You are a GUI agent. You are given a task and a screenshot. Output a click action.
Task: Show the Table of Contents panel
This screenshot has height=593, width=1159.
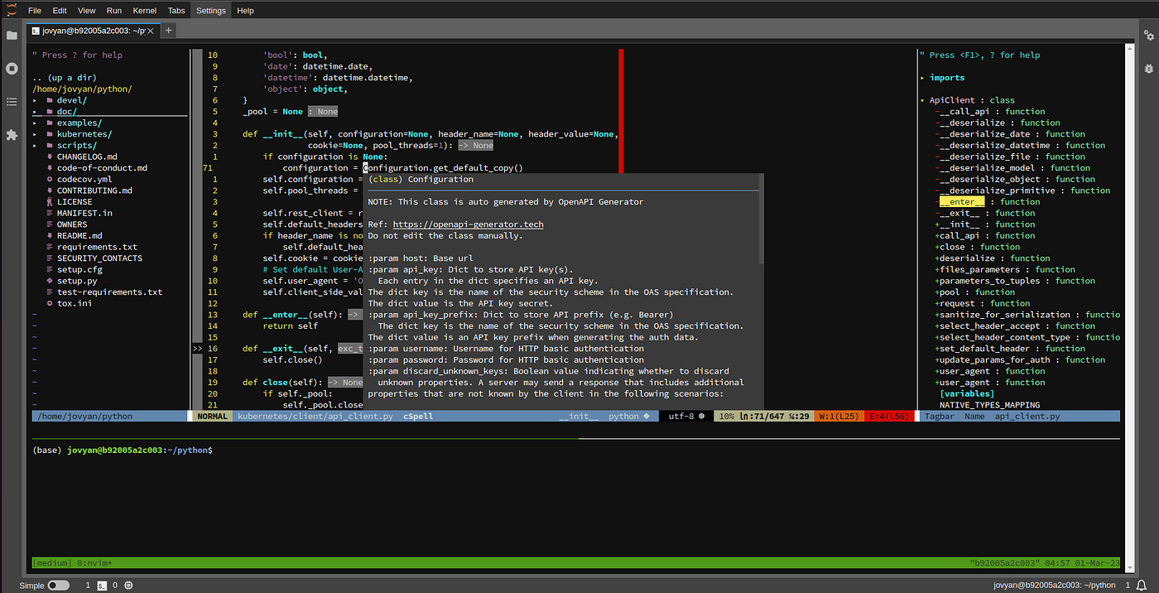[12, 102]
